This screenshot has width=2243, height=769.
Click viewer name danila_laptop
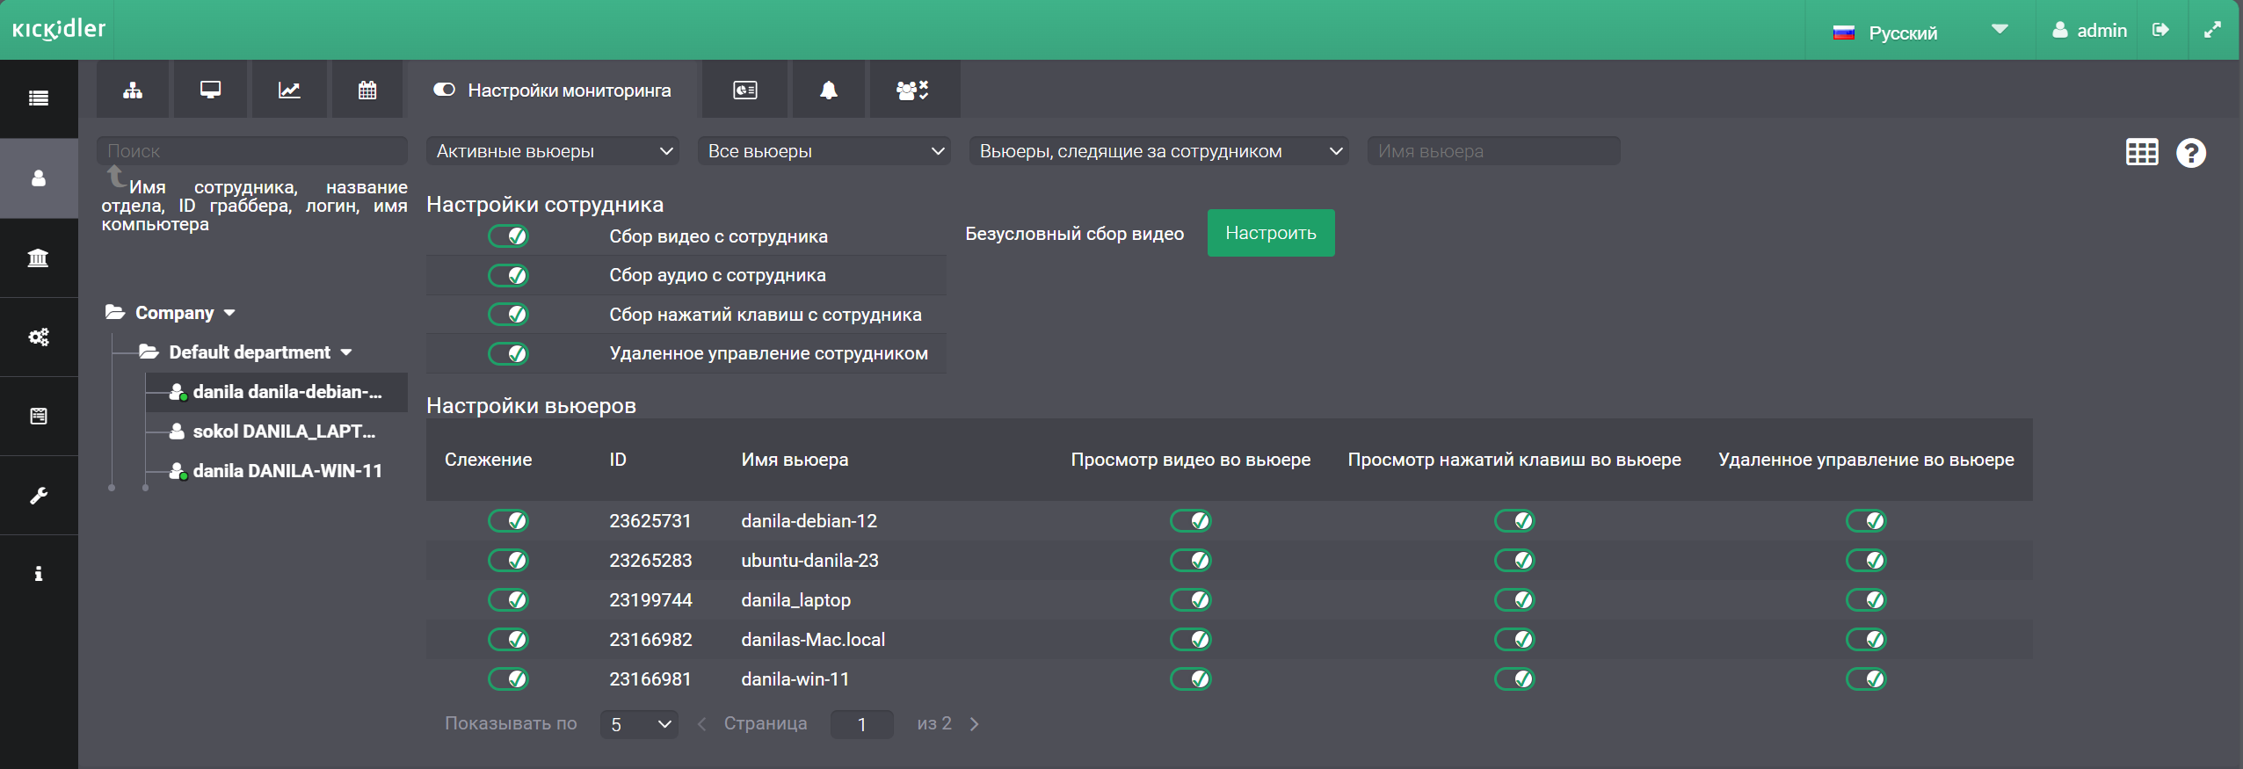795,599
